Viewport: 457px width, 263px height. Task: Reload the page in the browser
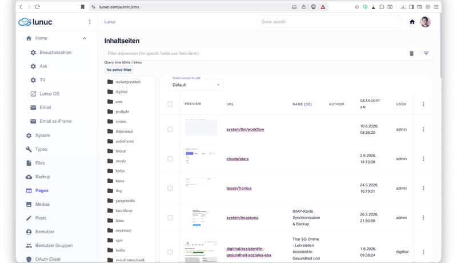pos(37,7)
